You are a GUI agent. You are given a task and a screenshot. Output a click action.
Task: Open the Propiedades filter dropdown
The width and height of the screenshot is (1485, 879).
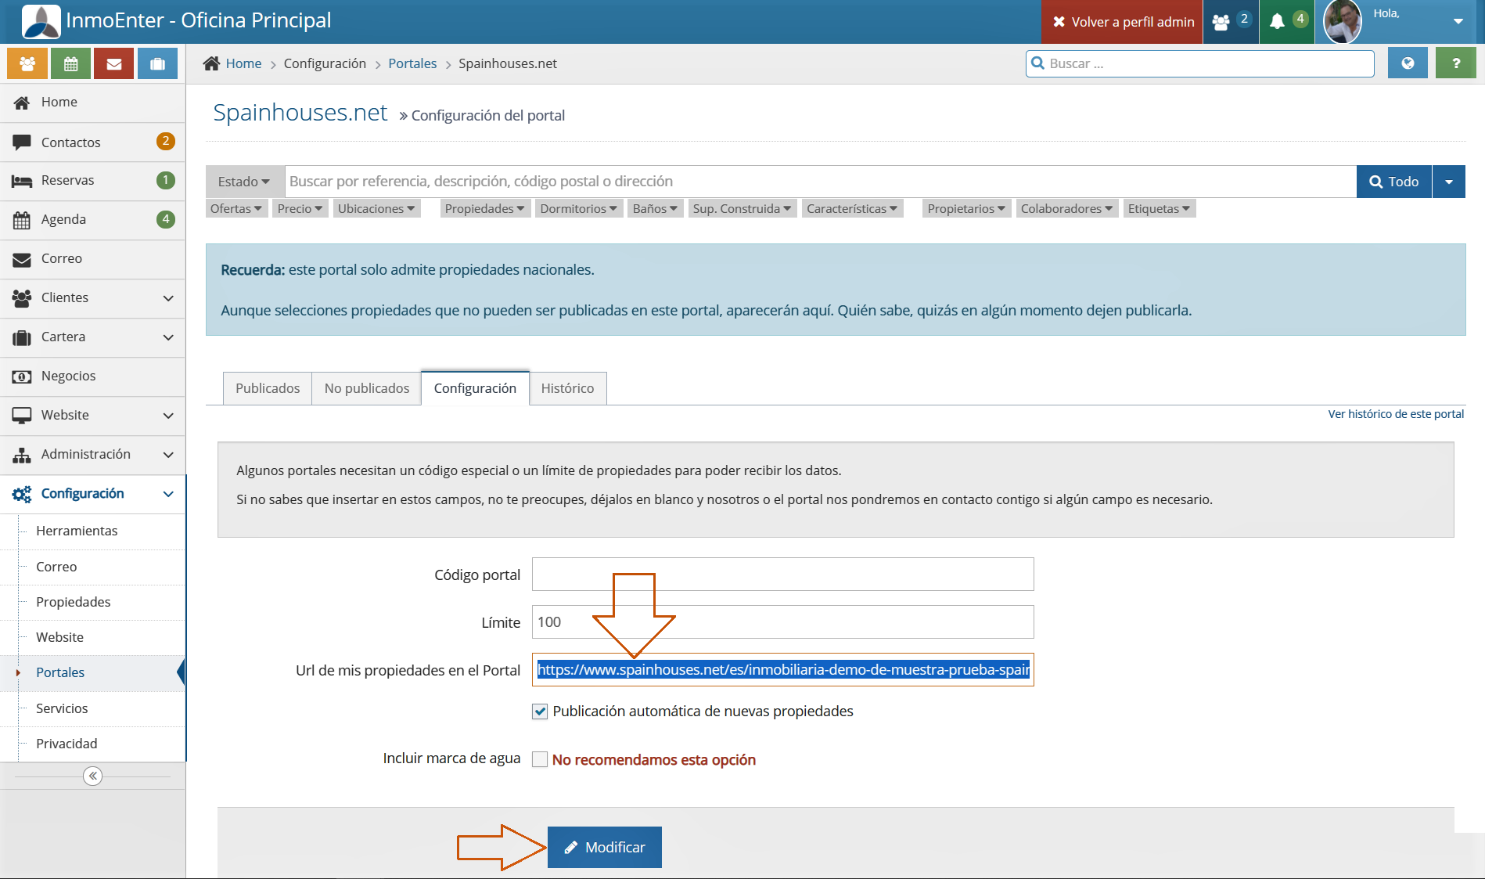485,209
